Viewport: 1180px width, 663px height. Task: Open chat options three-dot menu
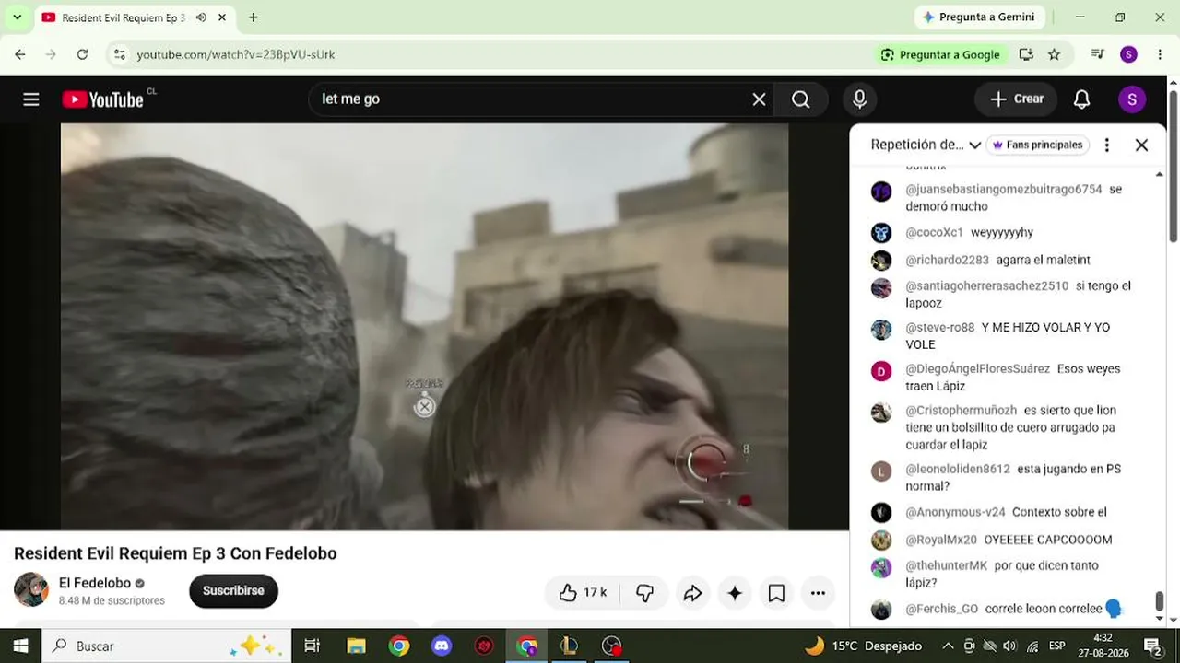pyautogui.click(x=1107, y=145)
